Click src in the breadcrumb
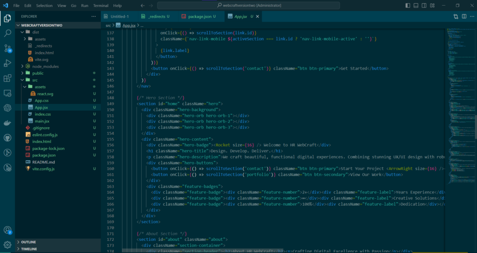 [x=108, y=26]
